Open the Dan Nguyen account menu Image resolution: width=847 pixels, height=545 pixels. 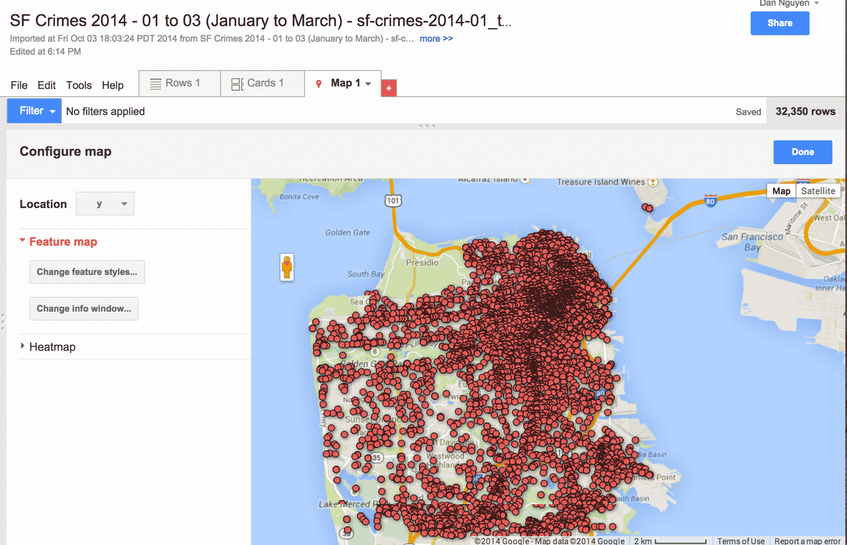[789, 3]
